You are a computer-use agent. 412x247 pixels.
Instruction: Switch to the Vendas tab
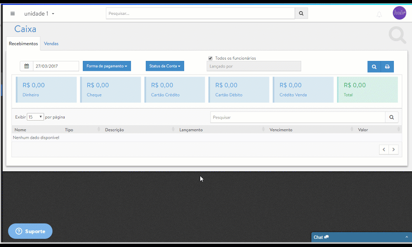point(51,44)
